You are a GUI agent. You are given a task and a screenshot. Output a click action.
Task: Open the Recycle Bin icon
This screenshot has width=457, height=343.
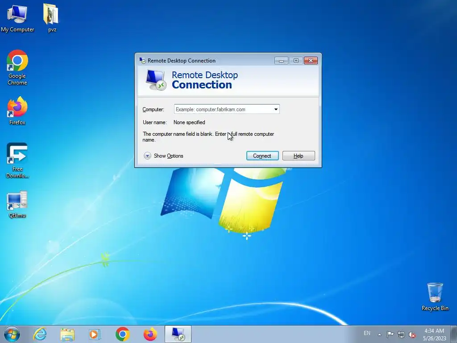pyautogui.click(x=435, y=297)
